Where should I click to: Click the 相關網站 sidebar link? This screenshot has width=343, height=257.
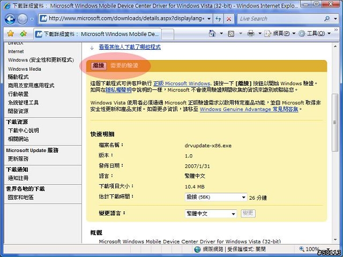[x=18, y=139]
